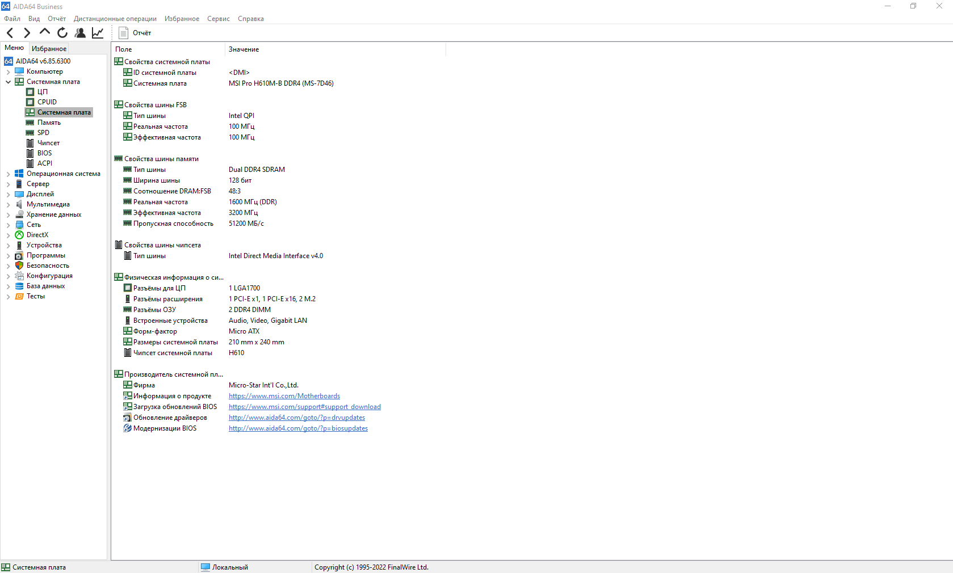The height and width of the screenshot is (573, 953).
Task: Expand the Компьютер tree node
Action: [x=8, y=71]
